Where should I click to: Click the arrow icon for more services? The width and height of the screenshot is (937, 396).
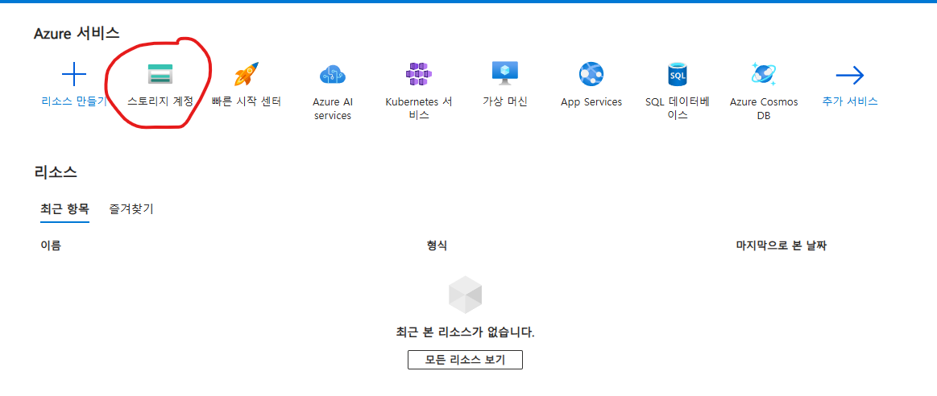point(850,76)
